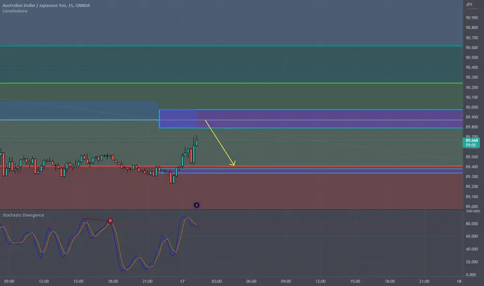The image size is (484, 286).
Task: Click the 80.000 stochastic scale label
Action: (x=473, y=224)
